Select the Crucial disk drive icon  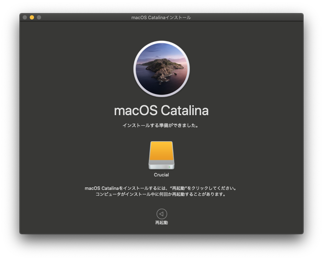point(161,156)
